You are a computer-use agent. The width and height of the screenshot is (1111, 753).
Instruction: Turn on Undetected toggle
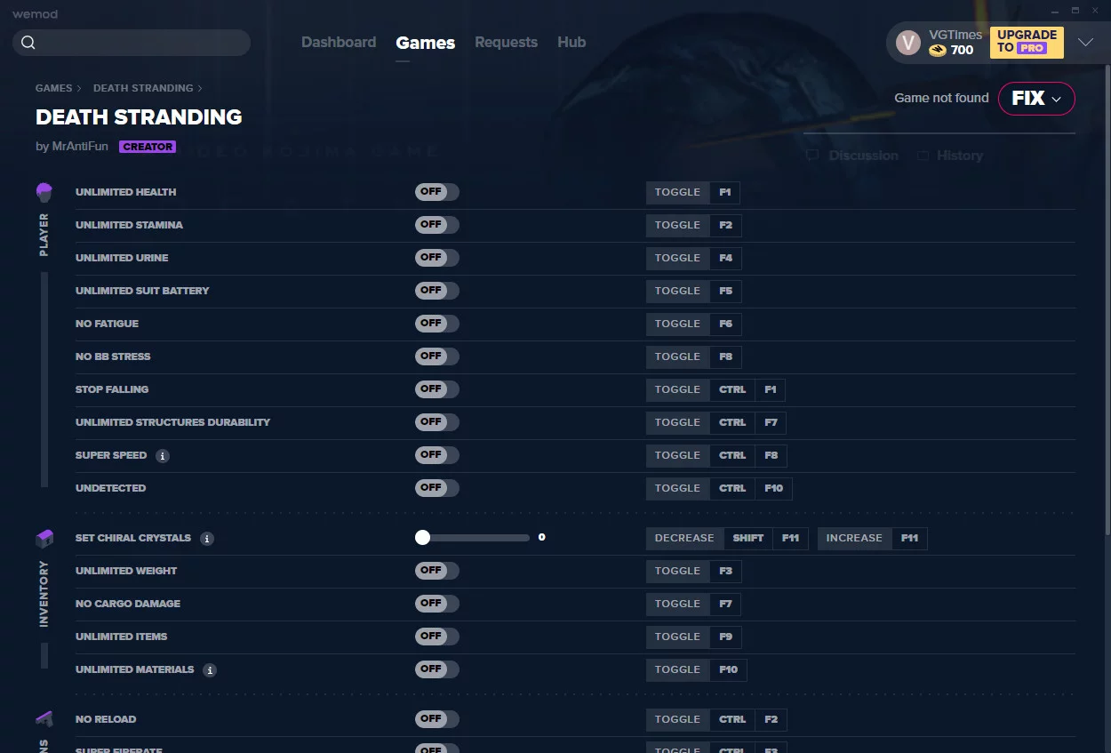click(437, 488)
